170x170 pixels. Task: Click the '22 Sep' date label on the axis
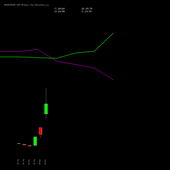coord(18,162)
